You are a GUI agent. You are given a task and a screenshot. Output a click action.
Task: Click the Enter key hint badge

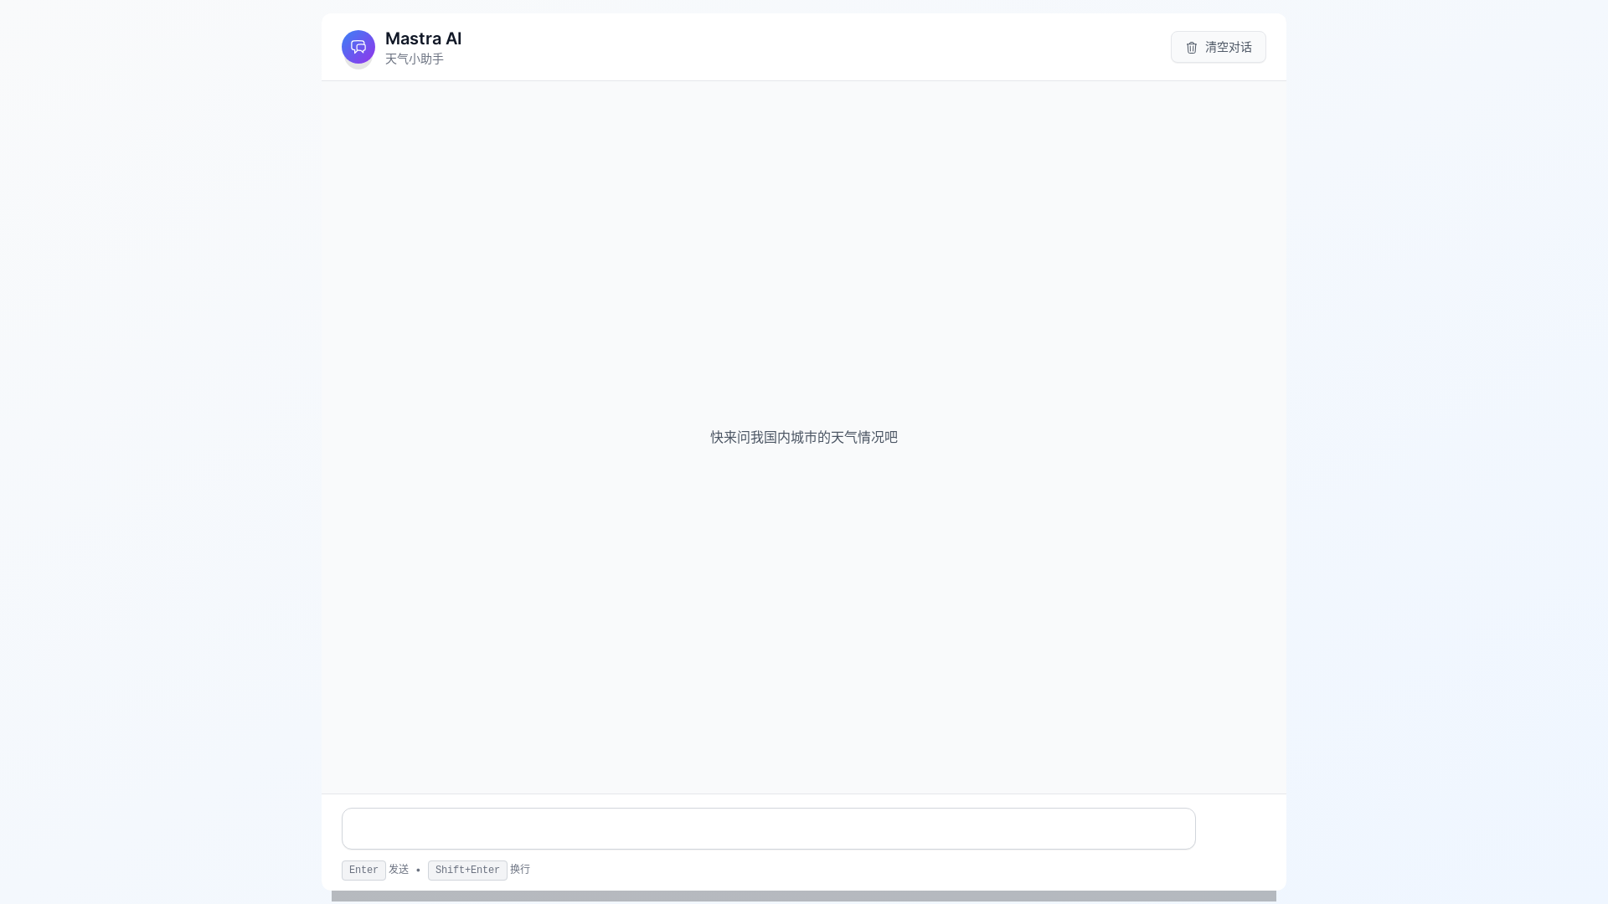point(363,871)
